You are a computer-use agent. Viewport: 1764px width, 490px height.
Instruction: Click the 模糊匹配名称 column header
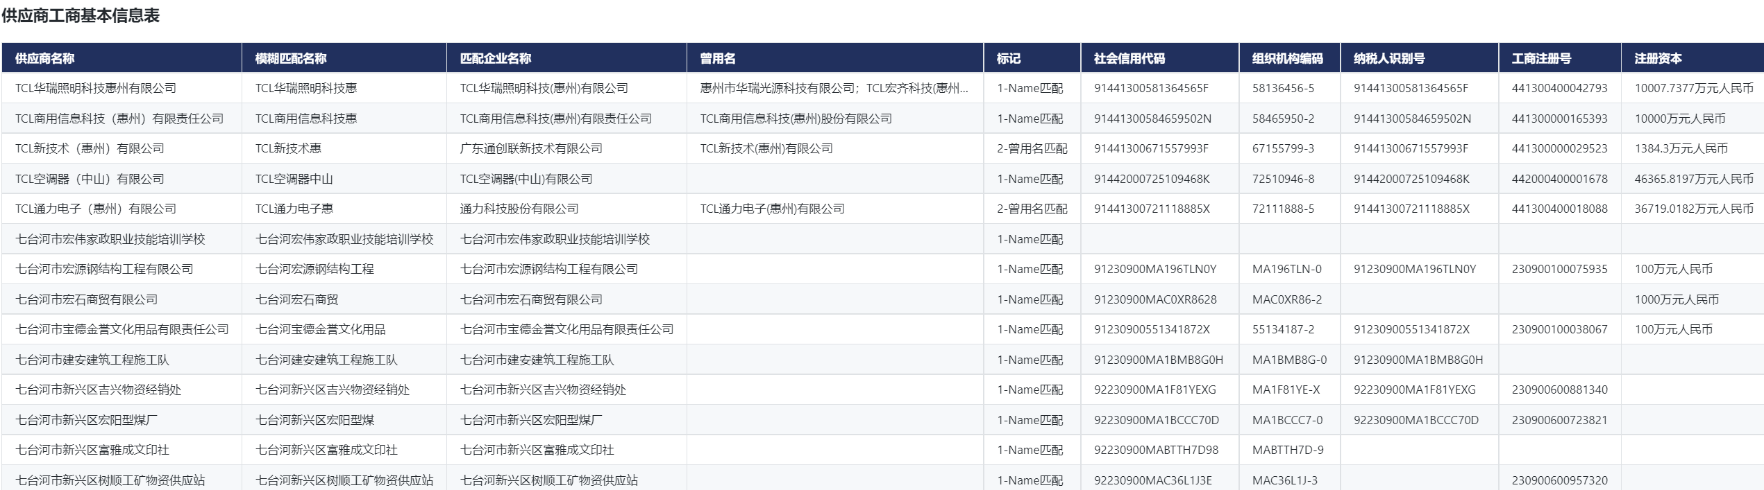(x=344, y=58)
